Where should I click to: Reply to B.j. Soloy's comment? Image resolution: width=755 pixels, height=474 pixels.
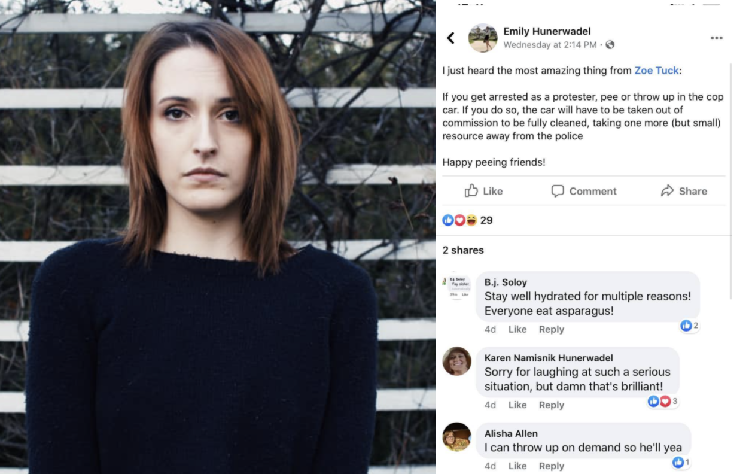[x=551, y=329]
